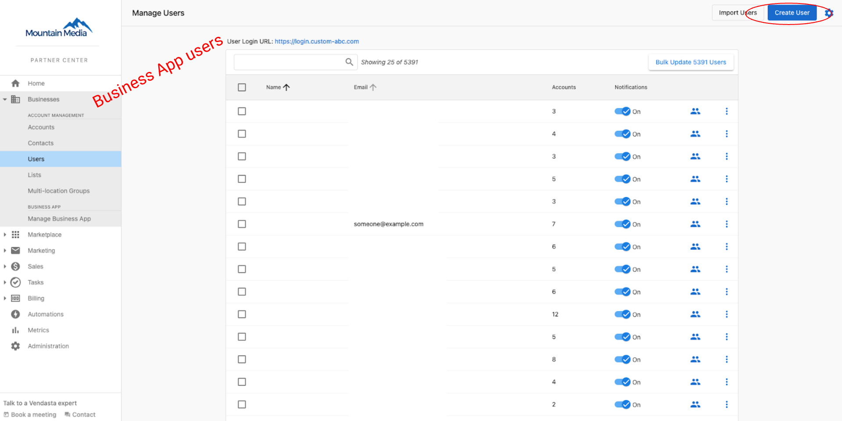The width and height of the screenshot is (842, 421).
Task: Expand the Marketplace section arrow
Action: click(x=5, y=235)
